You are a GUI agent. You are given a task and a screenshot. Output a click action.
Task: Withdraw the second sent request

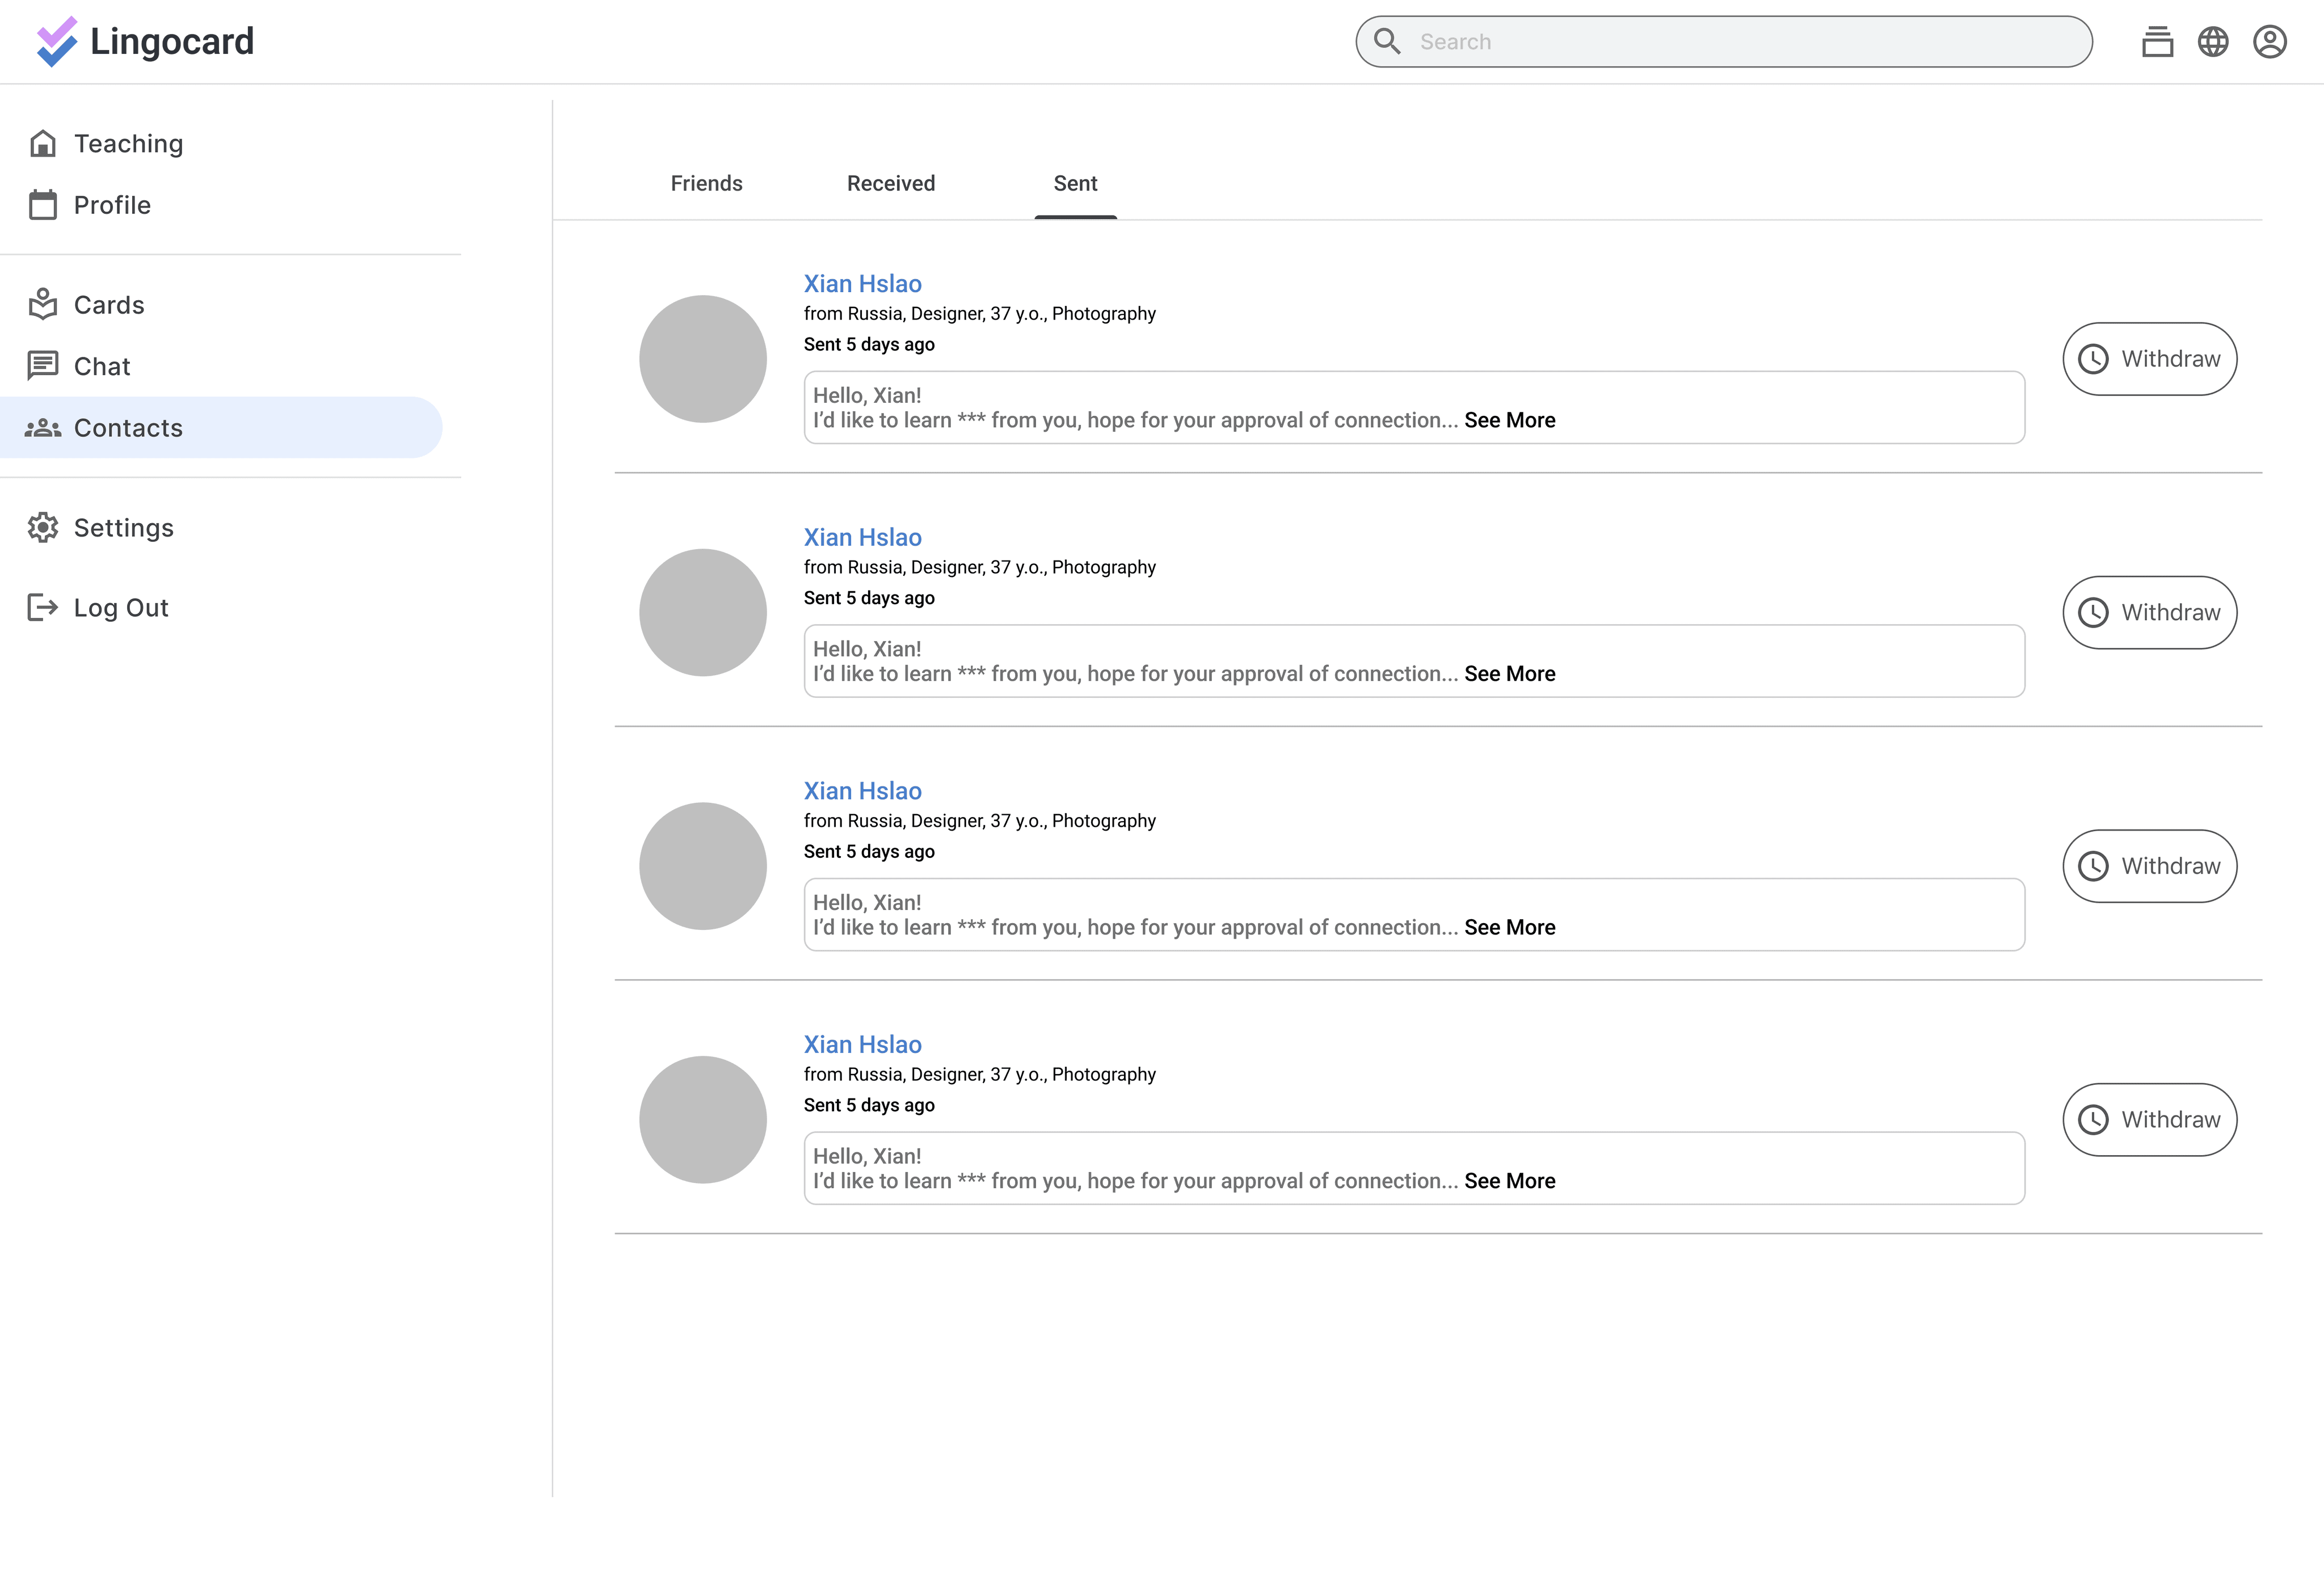2149,612
